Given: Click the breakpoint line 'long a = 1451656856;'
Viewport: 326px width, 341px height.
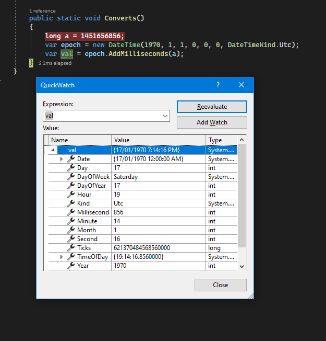Looking at the screenshot, I should (84, 36).
